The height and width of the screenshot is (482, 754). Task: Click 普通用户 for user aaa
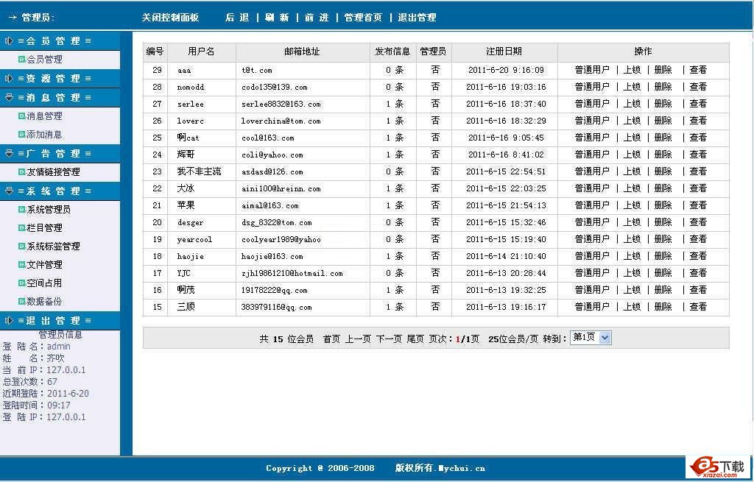point(592,70)
